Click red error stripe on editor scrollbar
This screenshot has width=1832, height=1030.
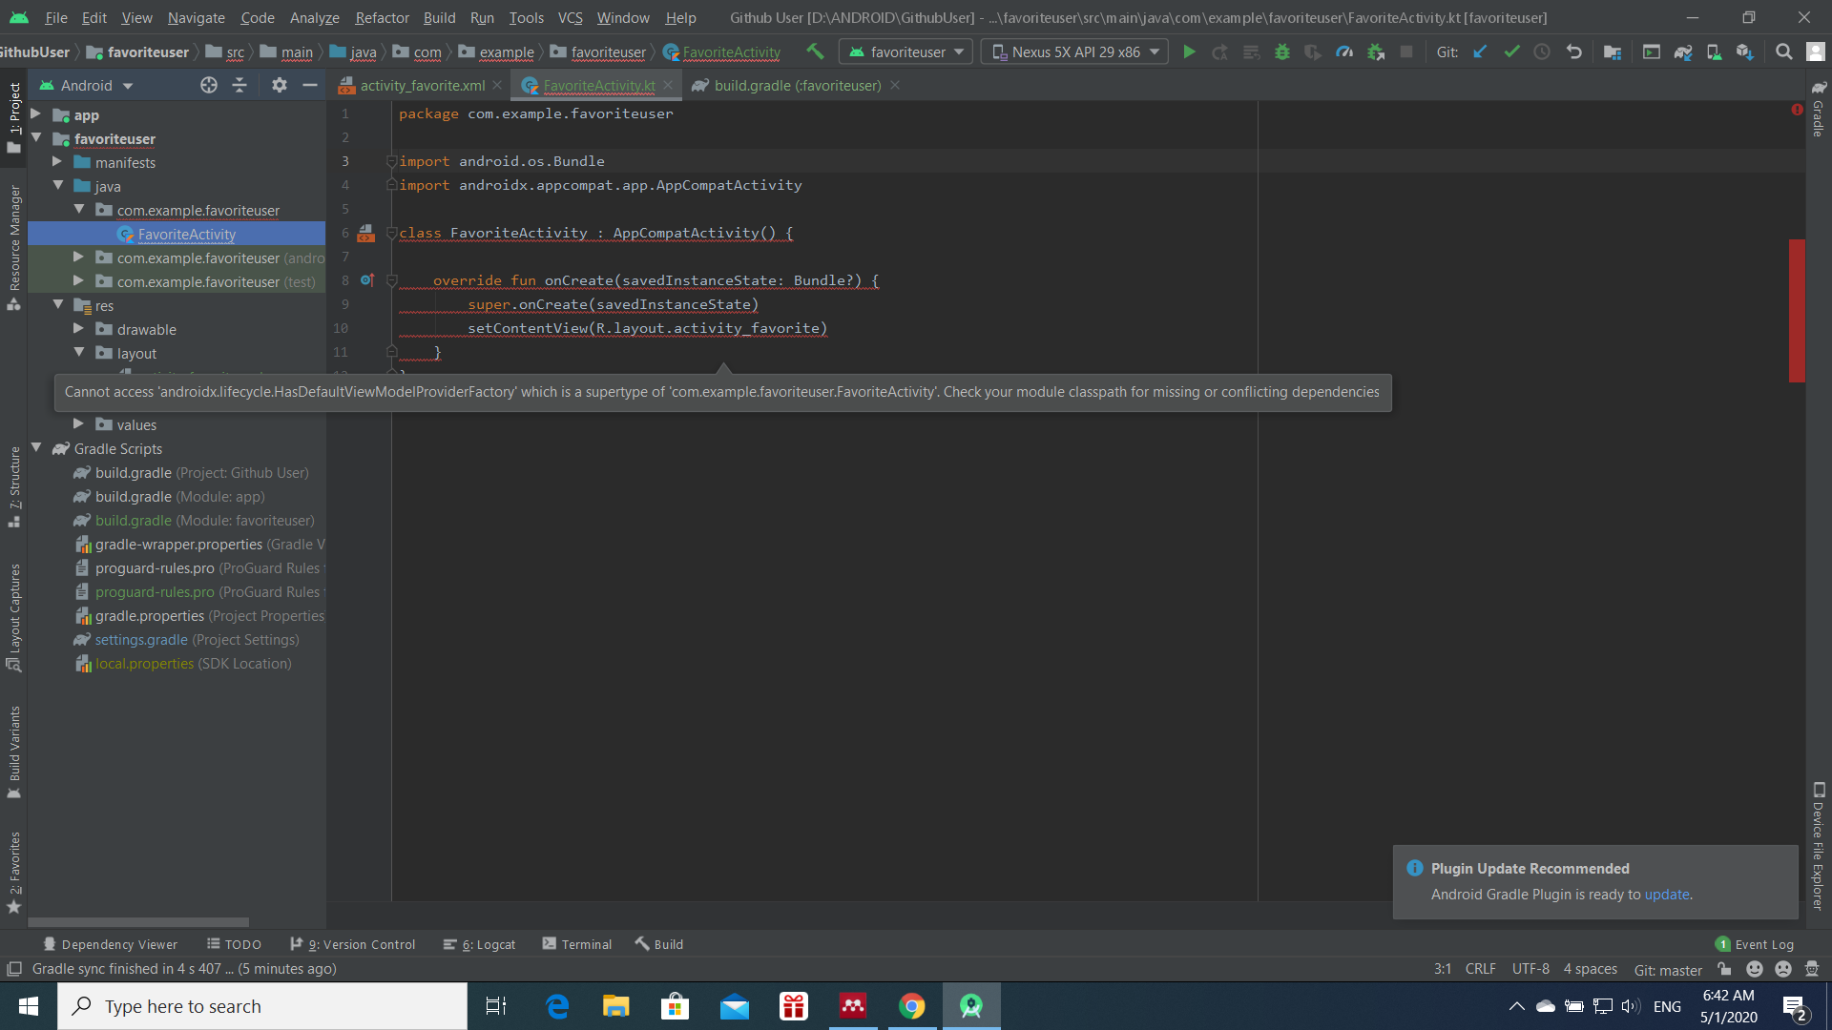click(x=1797, y=310)
